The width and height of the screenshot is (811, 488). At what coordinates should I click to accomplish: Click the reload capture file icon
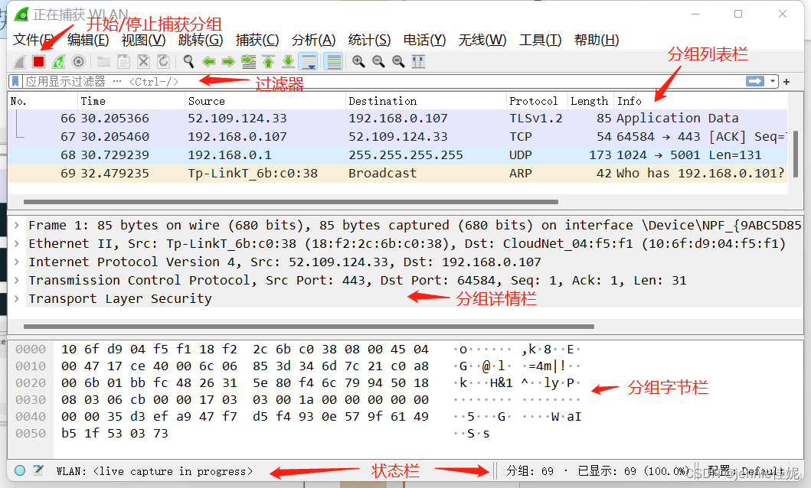[x=163, y=62]
